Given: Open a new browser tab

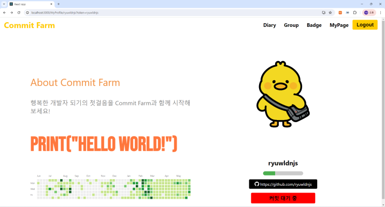Looking at the screenshot, I should [59, 4].
